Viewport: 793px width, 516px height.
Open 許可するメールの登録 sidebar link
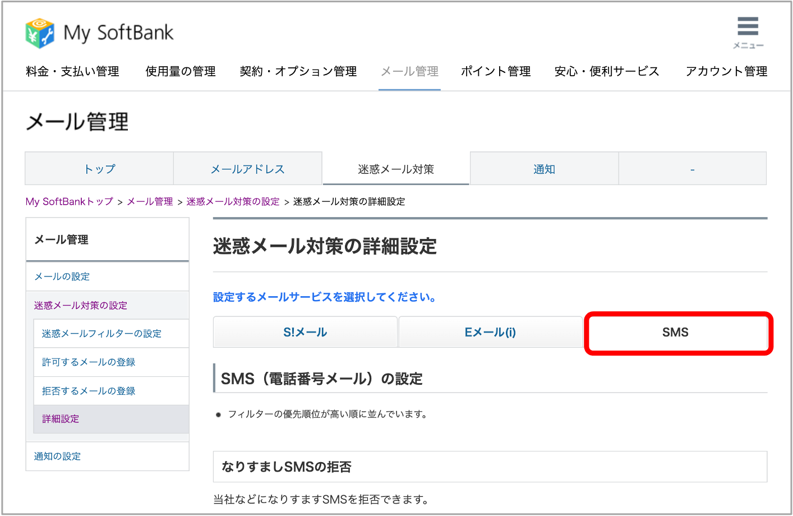coord(111,362)
